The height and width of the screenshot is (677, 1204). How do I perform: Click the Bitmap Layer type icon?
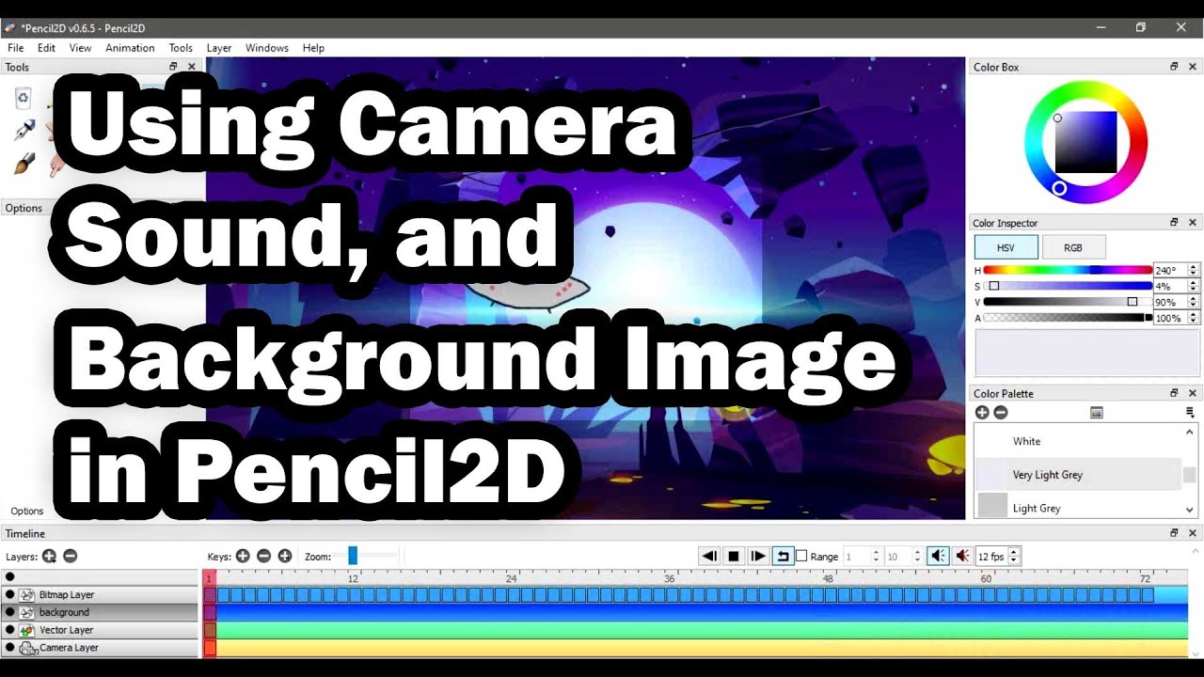26,595
